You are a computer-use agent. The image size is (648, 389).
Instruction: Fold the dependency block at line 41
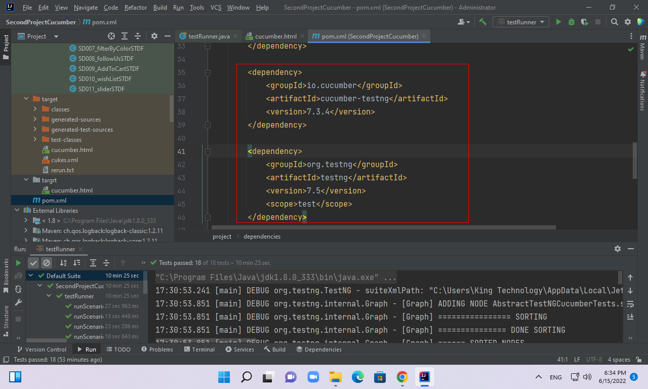(208, 151)
